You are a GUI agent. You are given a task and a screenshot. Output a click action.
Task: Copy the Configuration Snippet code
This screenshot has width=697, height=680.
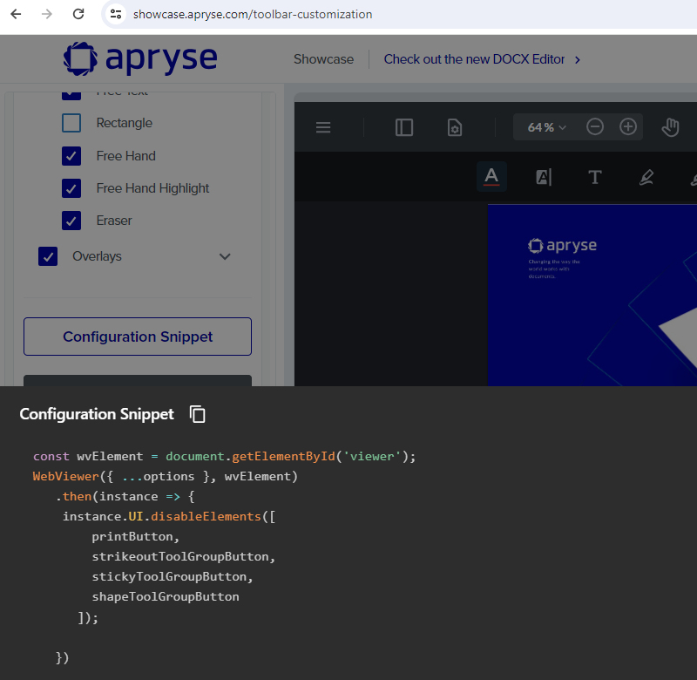point(198,414)
